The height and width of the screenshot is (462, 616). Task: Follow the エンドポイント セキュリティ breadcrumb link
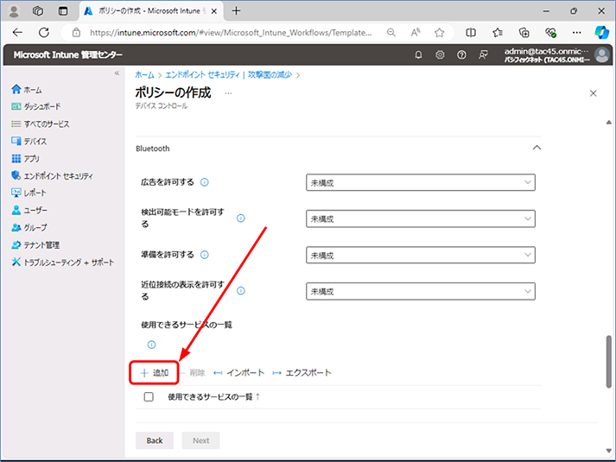(229, 75)
